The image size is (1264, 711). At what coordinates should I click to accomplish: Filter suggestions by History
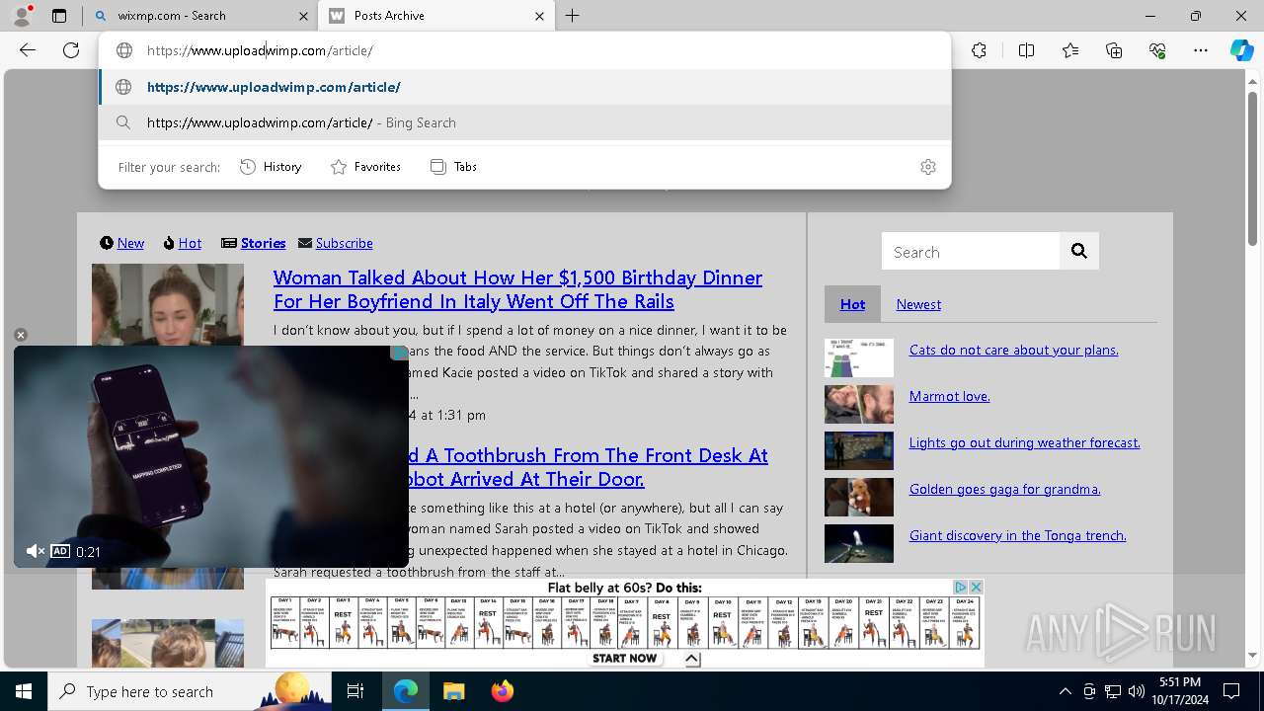click(x=271, y=167)
